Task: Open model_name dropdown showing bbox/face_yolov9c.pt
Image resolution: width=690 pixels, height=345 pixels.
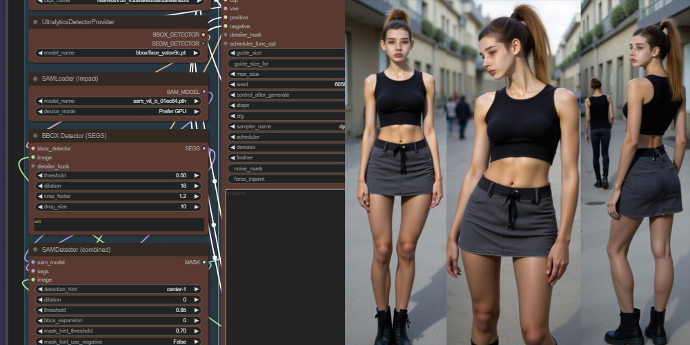Action: (x=118, y=53)
